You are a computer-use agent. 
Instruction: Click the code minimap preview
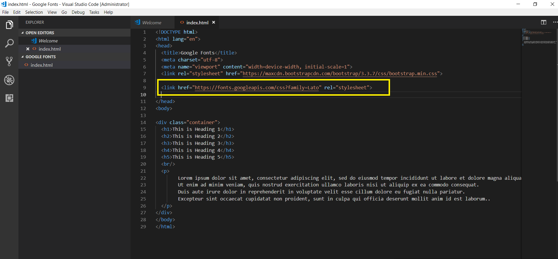[539, 37]
